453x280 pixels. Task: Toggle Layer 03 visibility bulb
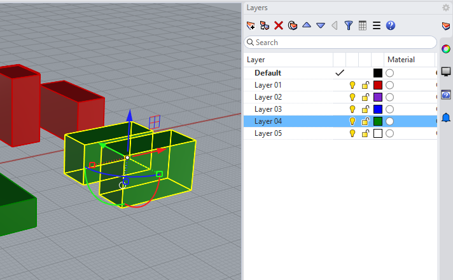pos(352,109)
